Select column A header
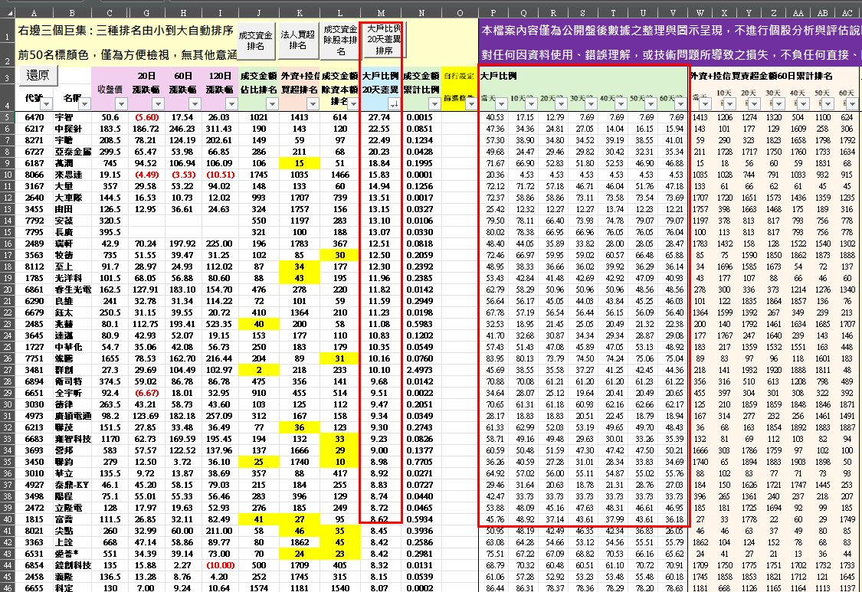 (x=34, y=13)
